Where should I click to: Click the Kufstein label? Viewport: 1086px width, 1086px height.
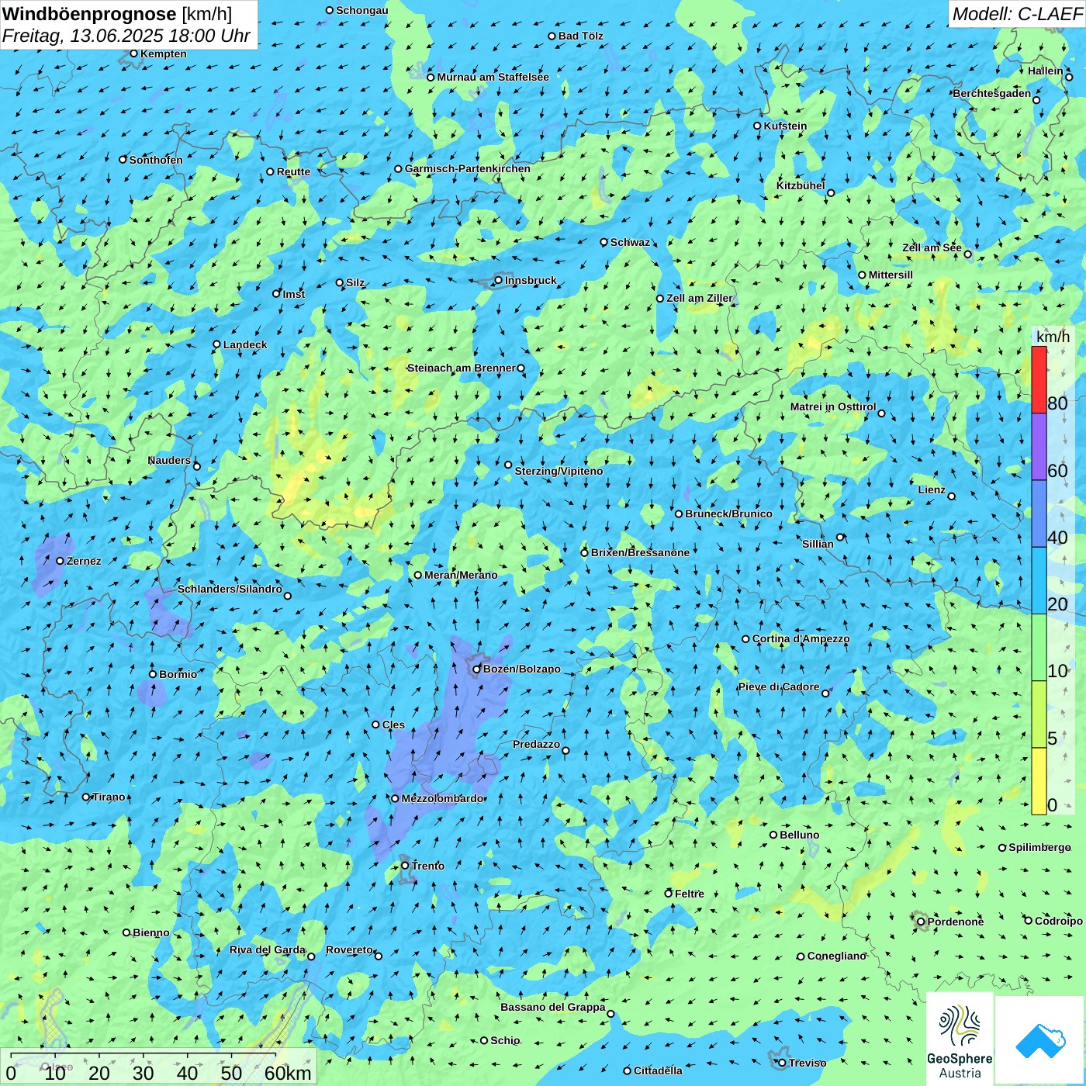[785, 126]
